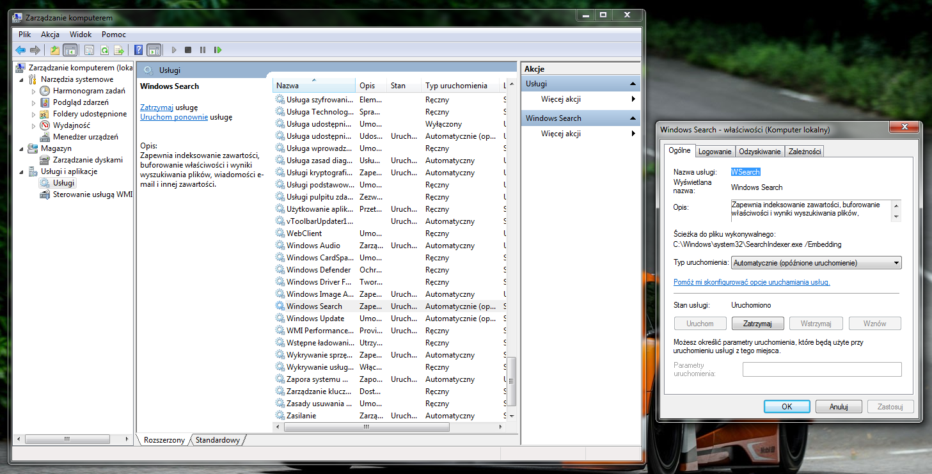Click the Up one level folder icon
The height and width of the screenshot is (474, 932).
pyautogui.click(x=55, y=50)
